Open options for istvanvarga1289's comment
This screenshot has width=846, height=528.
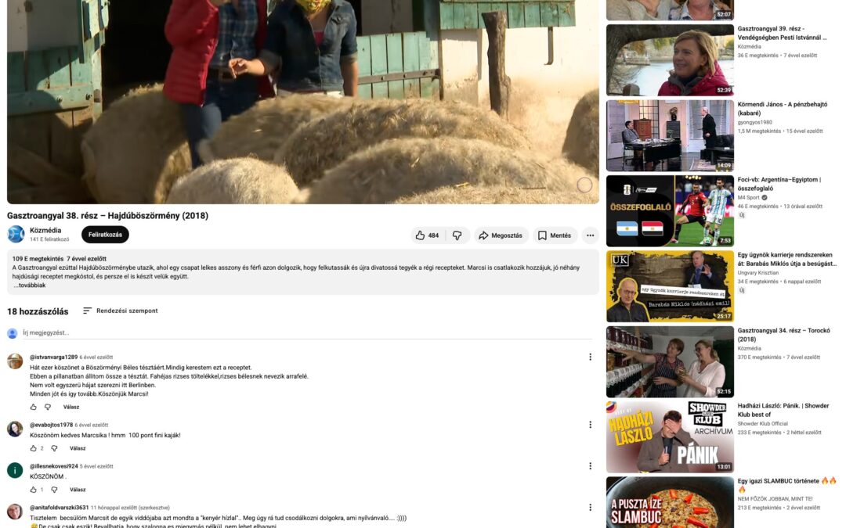point(591,357)
